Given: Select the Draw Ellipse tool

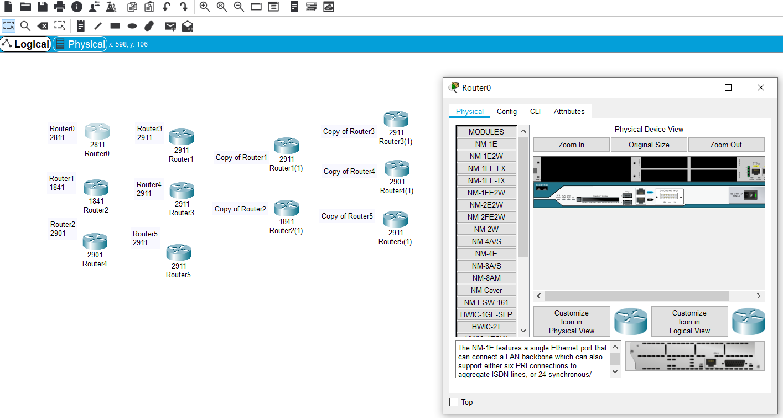Looking at the screenshot, I should [132, 25].
